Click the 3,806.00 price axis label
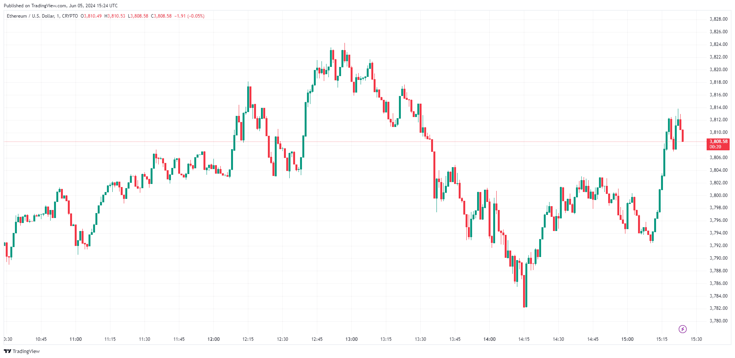Image resolution: width=735 pixels, height=358 pixels. pyautogui.click(x=718, y=158)
